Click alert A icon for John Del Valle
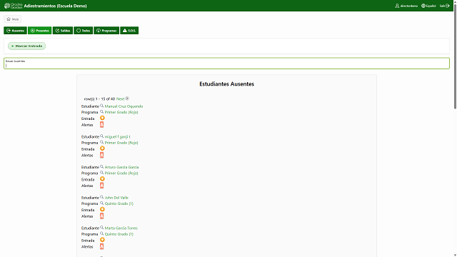The image size is (457, 257). (101, 216)
